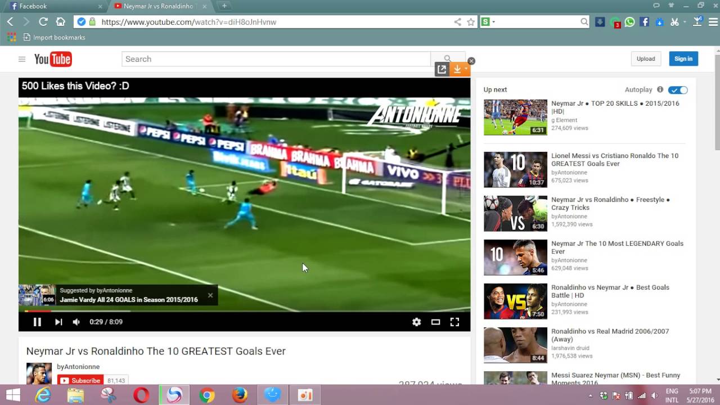Go back to previous page

(x=10, y=22)
